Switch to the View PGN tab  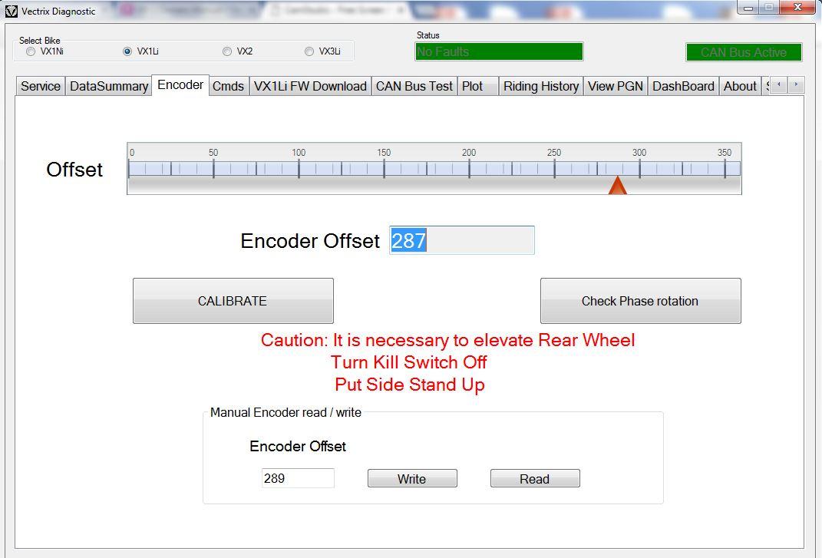pyautogui.click(x=615, y=86)
